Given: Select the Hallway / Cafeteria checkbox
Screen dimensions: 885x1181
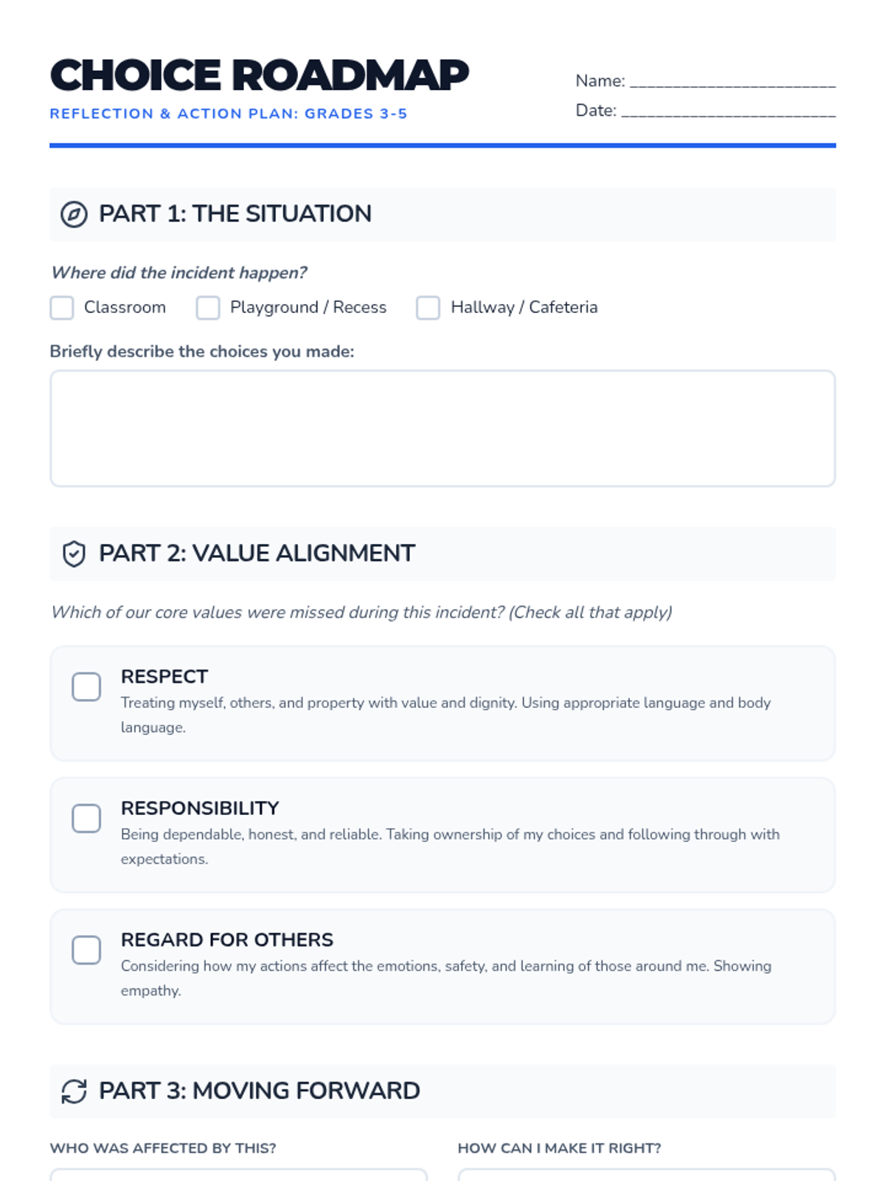Looking at the screenshot, I should click(428, 308).
